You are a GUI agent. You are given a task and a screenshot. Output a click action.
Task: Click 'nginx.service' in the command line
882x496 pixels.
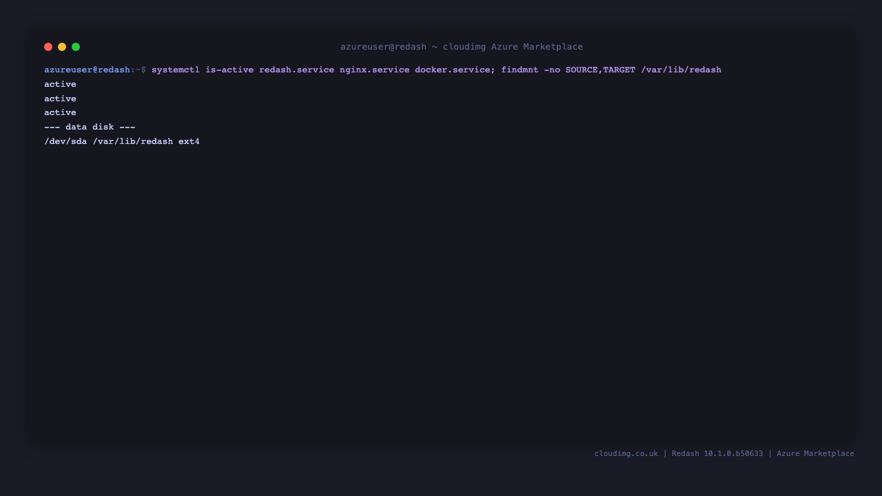pyautogui.click(x=374, y=70)
